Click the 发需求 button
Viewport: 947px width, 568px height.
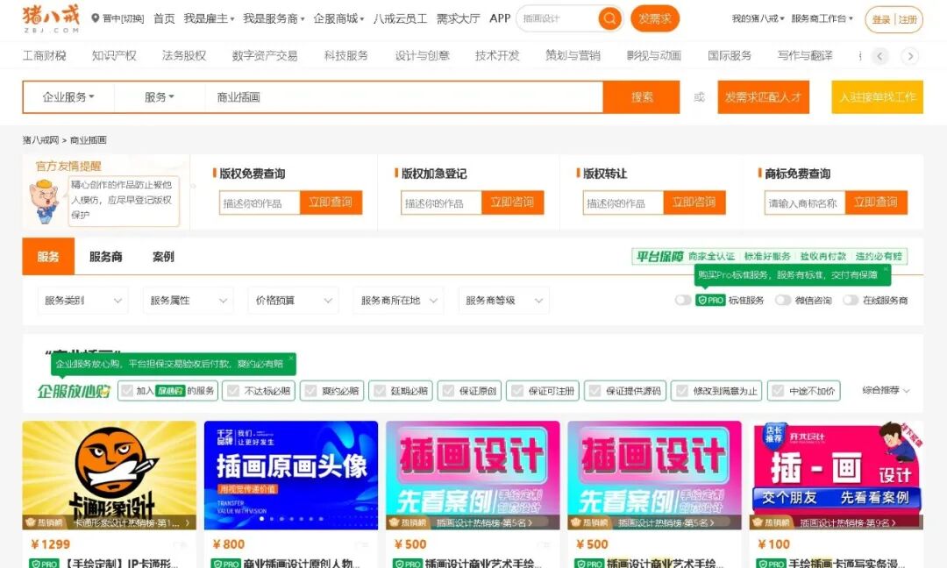[655, 18]
